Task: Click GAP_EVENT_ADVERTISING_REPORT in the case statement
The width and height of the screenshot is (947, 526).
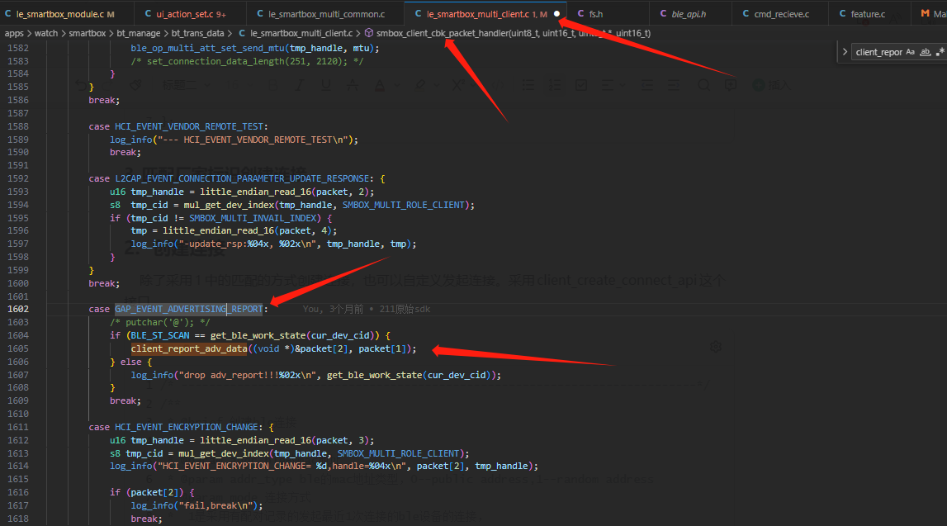Action: pos(189,309)
